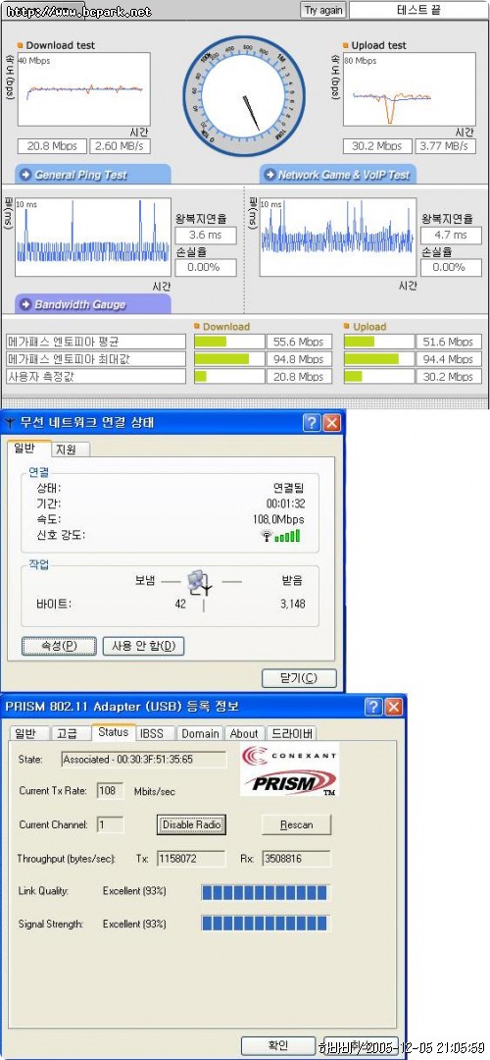Click the Rx throughput field 3508816

coord(296,859)
